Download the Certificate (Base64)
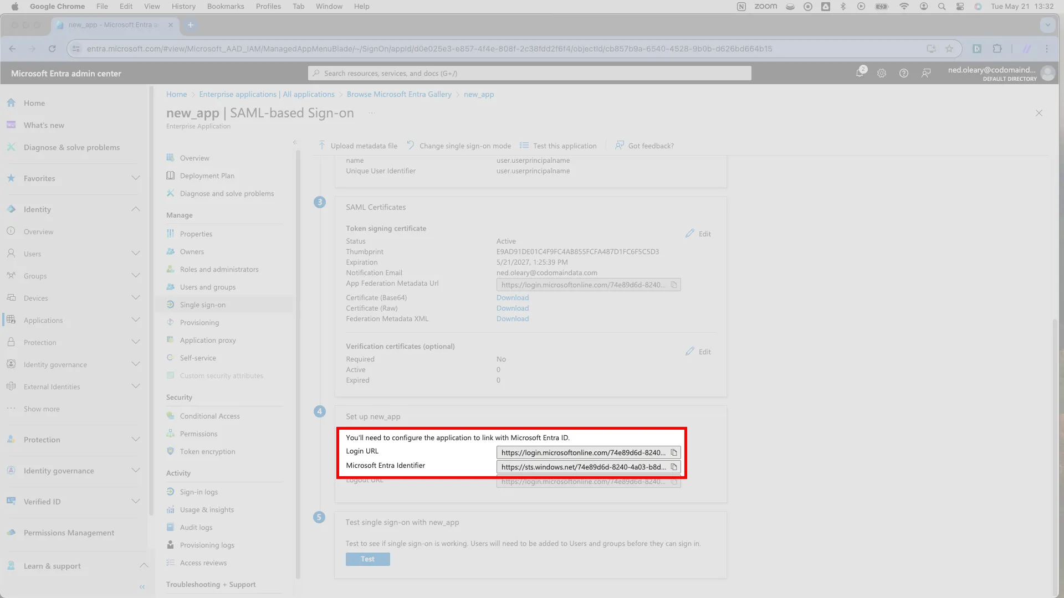Viewport: 1064px width, 598px height. pos(513,297)
